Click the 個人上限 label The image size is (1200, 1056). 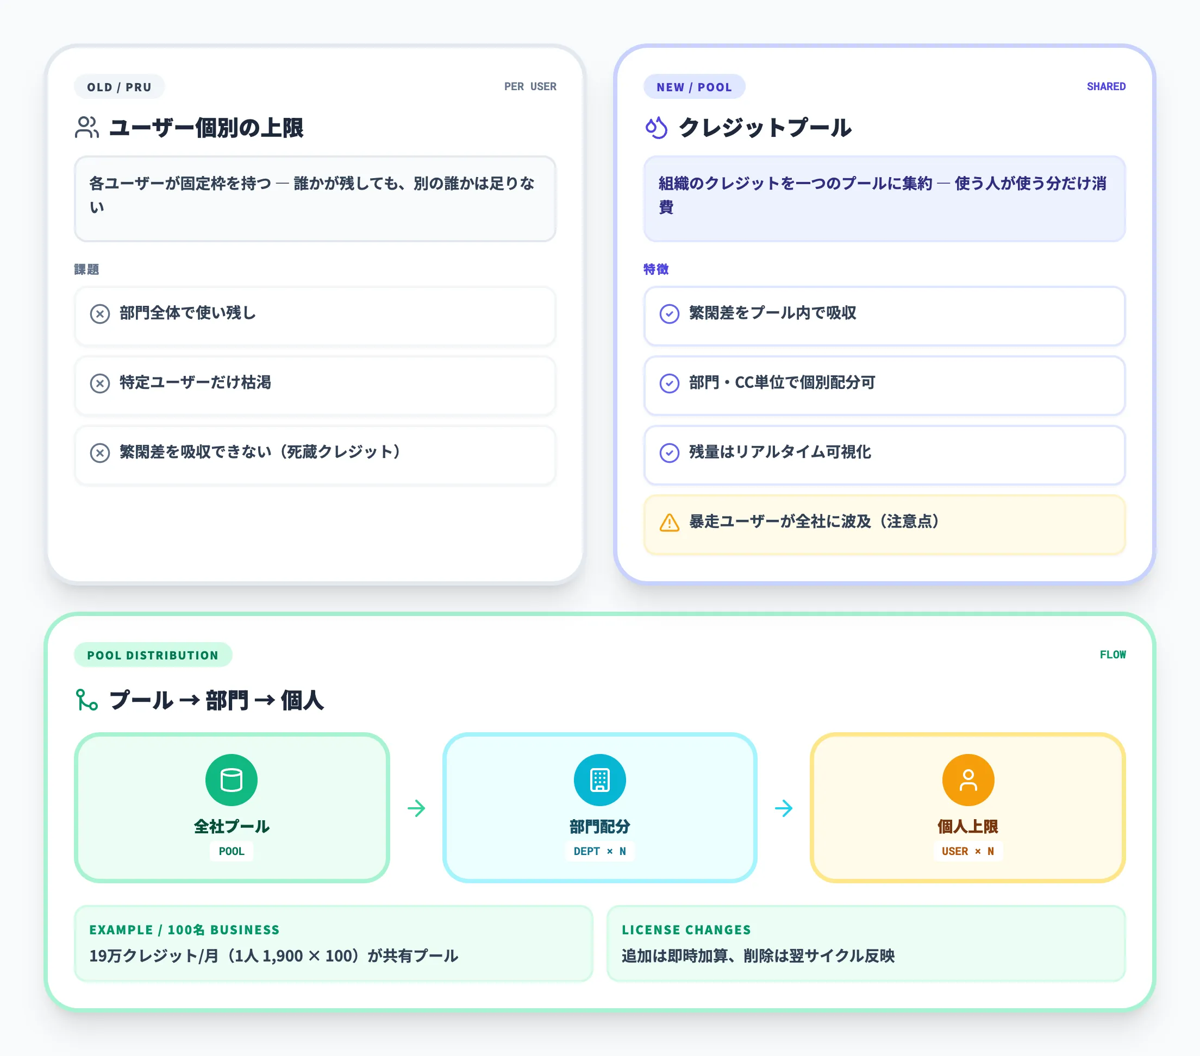point(968,827)
